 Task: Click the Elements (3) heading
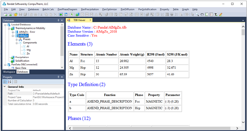(x=80, y=44)
